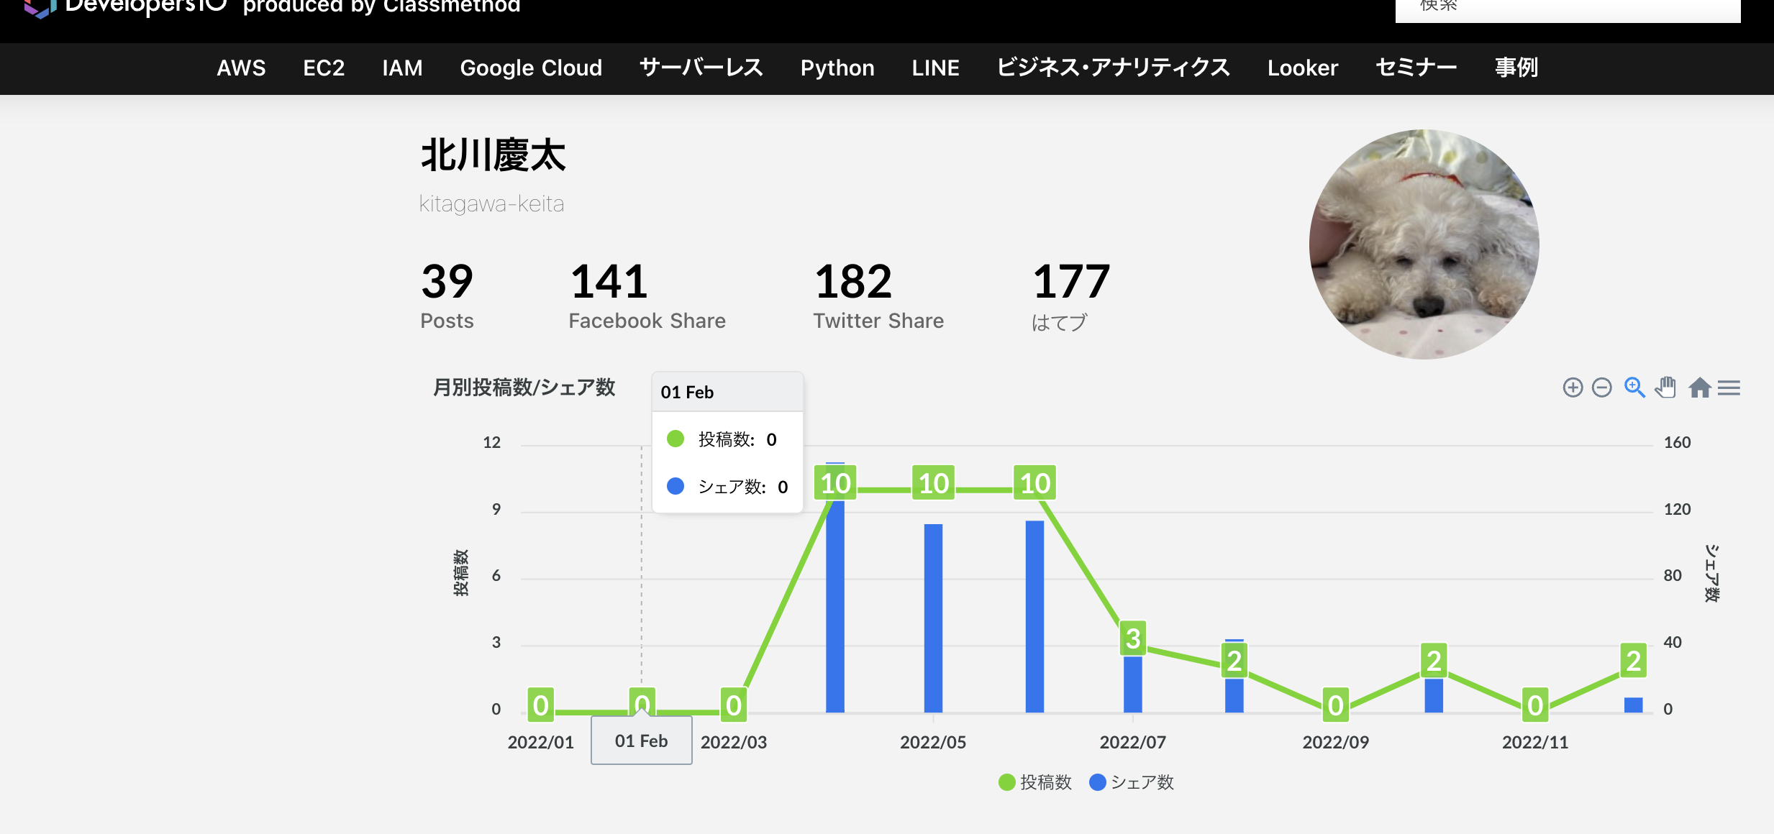Click the tallest blue share bar in April
The width and height of the screenshot is (1774, 834).
[x=834, y=587]
